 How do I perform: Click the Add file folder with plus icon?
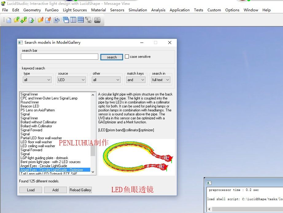(x=24, y=20)
